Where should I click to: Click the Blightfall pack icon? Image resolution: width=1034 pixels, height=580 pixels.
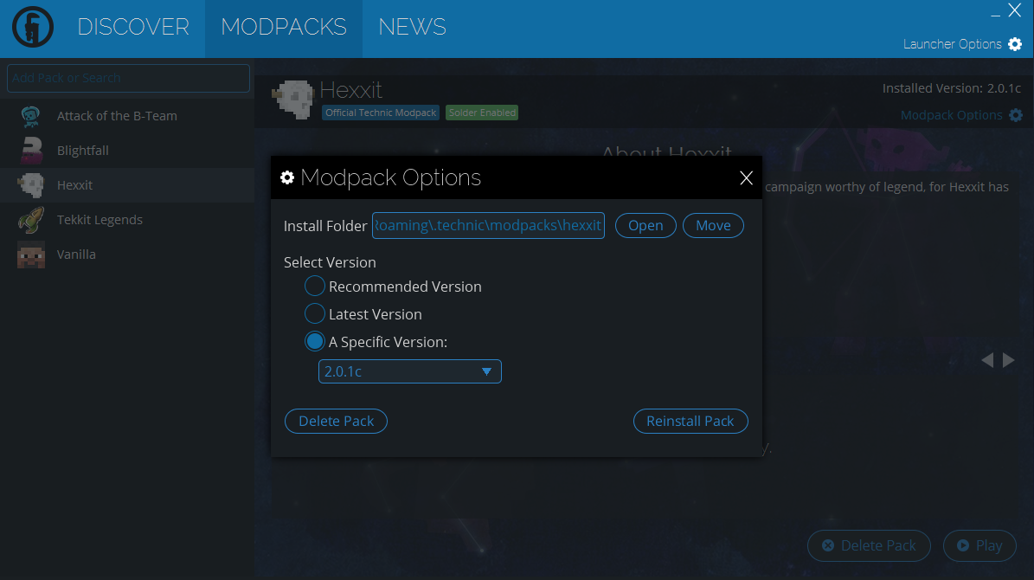(31, 151)
